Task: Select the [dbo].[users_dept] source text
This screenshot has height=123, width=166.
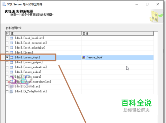Action: pos(27,58)
